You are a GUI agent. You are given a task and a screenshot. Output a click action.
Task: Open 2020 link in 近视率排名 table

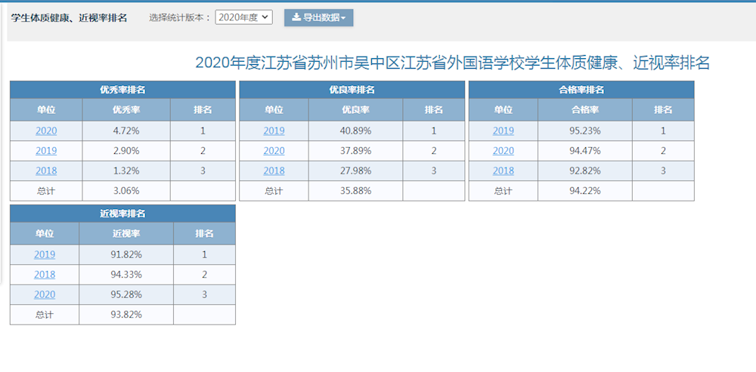click(45, 294)
